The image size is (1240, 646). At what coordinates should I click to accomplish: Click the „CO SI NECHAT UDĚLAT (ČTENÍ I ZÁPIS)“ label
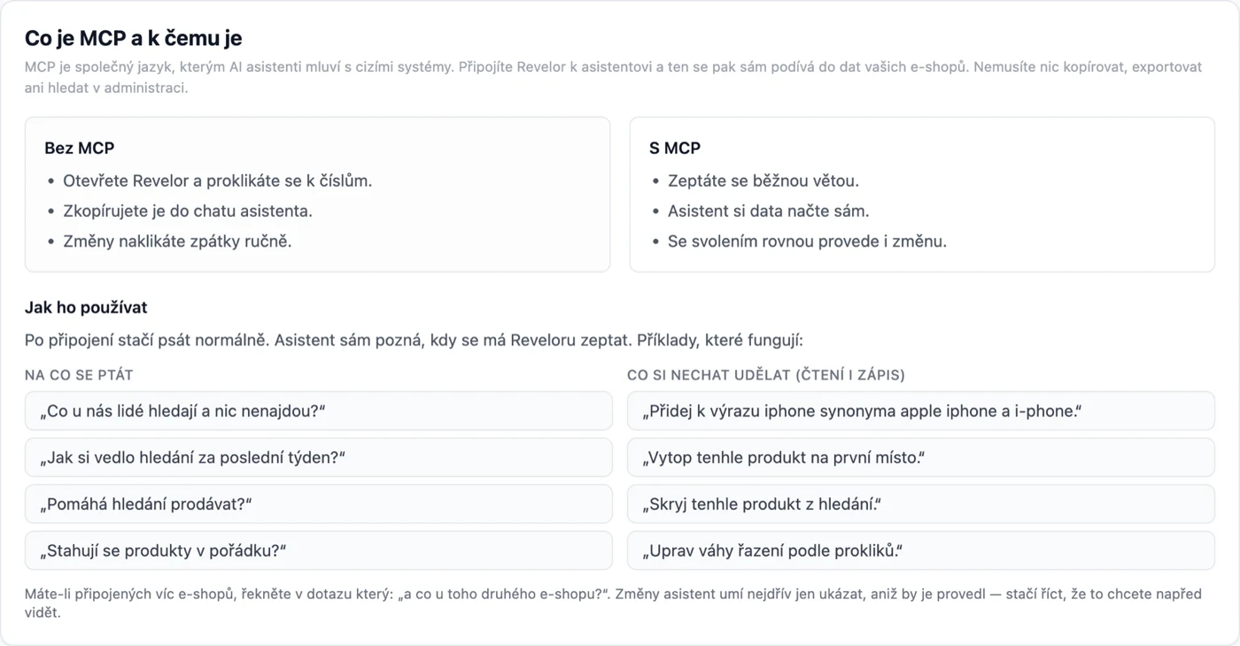coord(766,375)
